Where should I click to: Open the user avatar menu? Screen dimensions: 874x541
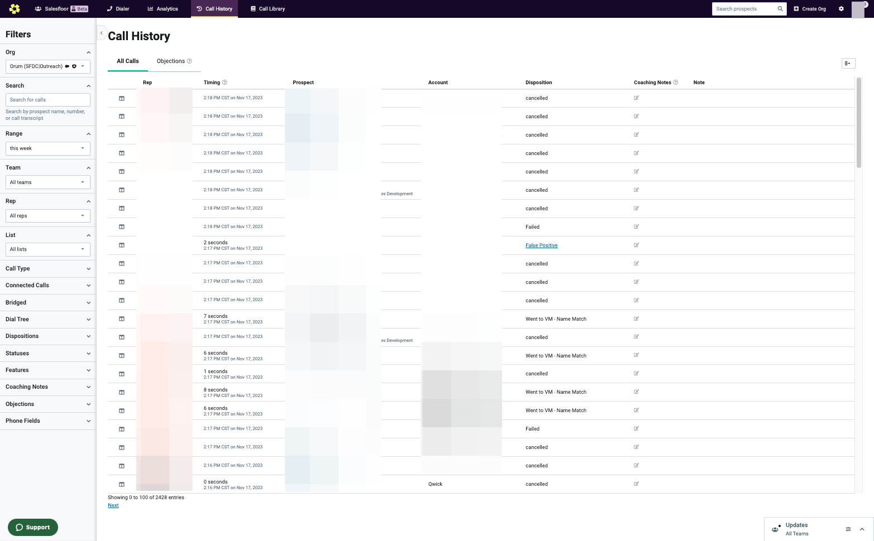click(858, 9)
